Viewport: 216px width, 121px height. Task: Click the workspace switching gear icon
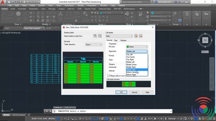pyautogui.click(x=155, y=119)
